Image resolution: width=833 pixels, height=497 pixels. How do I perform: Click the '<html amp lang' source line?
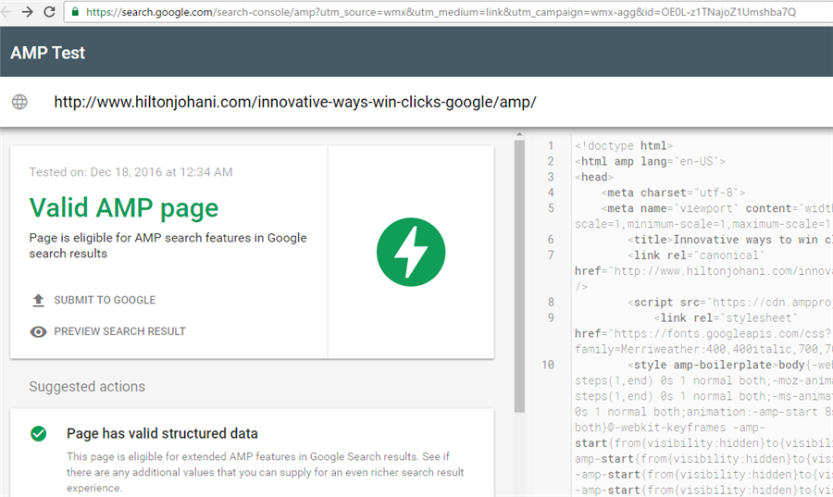pyautogui.click(x=651, y=161)
